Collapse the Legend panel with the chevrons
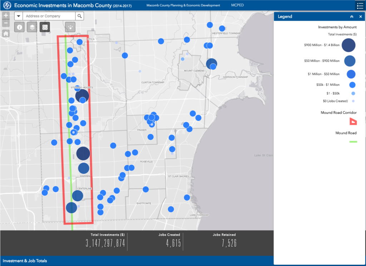Image resolution: width=366 pixels, height=266 pixels. (352, 16)
